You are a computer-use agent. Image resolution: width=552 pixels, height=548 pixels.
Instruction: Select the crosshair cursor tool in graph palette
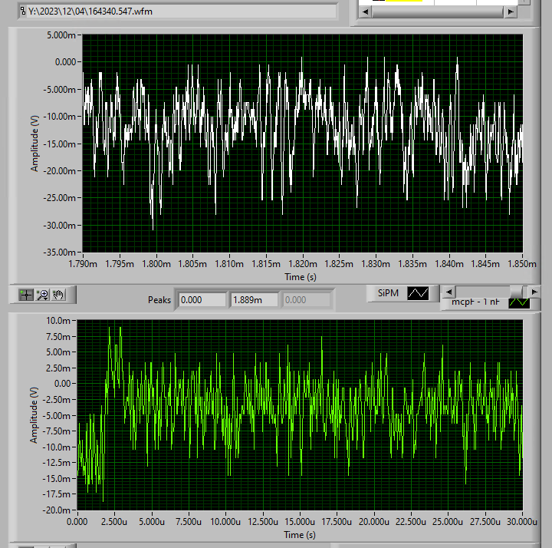click(27, 295)
